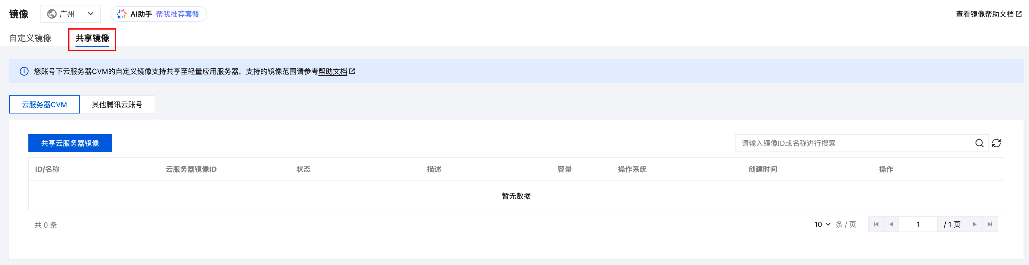This screenshot has height=265, width=1029.
Task: Go to first page arrow
Action: click(x=876, y=224)
